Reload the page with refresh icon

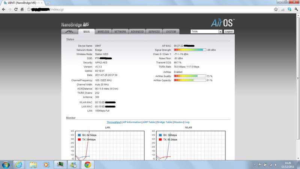click(x=16, y=9)
